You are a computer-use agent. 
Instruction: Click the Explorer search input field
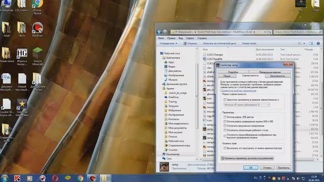click(298, 32)
